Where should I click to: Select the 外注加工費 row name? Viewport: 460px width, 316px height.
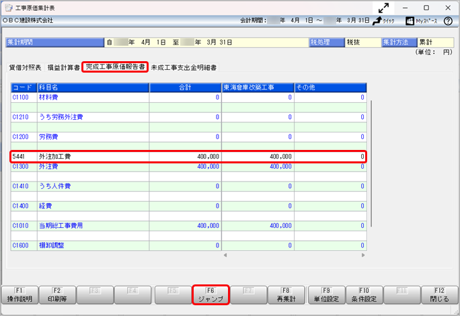(x=55, y=157)
